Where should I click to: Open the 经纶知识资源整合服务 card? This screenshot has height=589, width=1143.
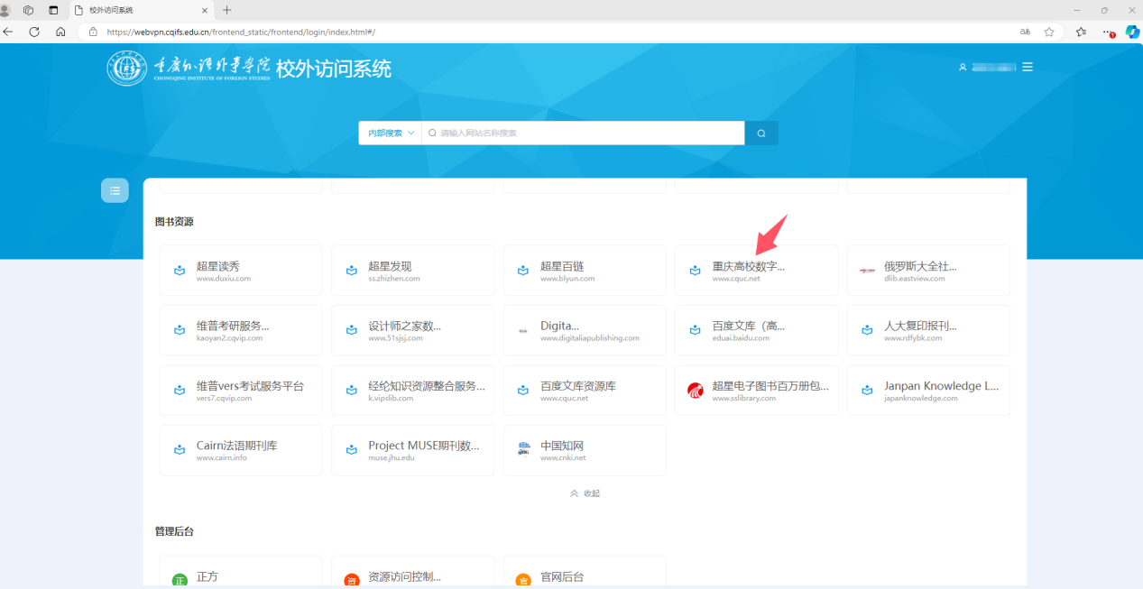(x=412, y=391)
